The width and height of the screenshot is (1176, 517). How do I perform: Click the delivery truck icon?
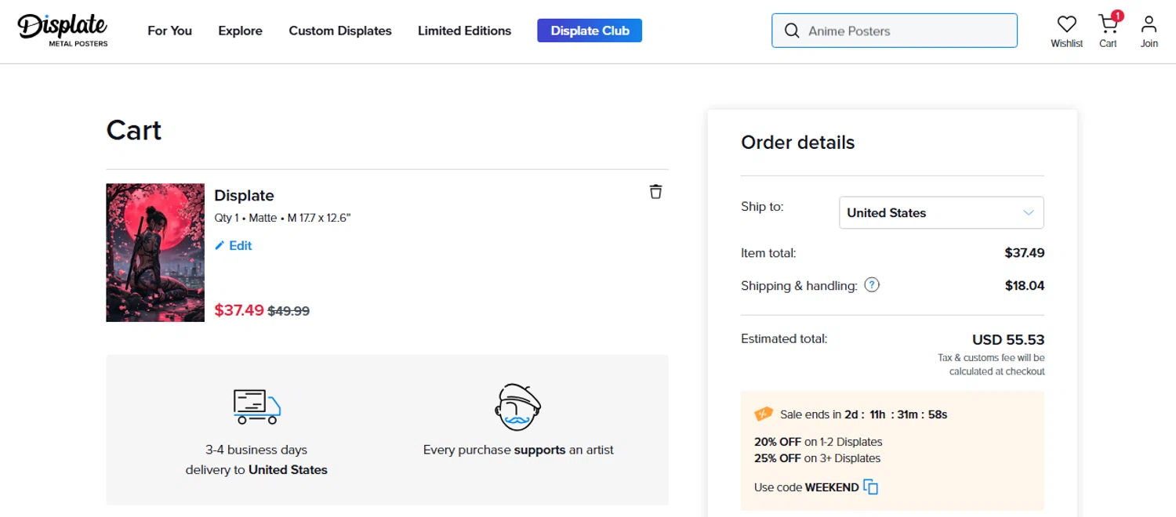pyautogui.click(x=256, y=407)
